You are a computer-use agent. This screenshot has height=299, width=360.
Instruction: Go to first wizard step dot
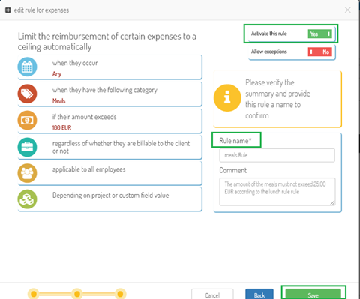point(34,294)
